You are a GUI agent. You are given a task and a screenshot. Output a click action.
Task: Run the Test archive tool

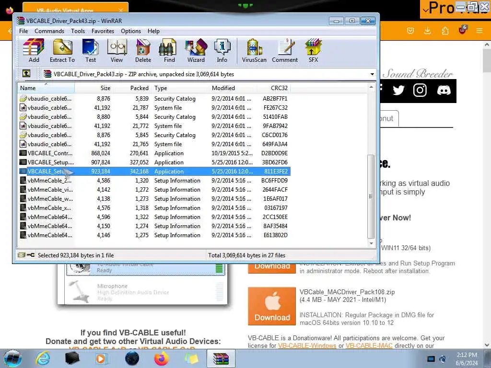pyautogui.click(x=91, y=51)
